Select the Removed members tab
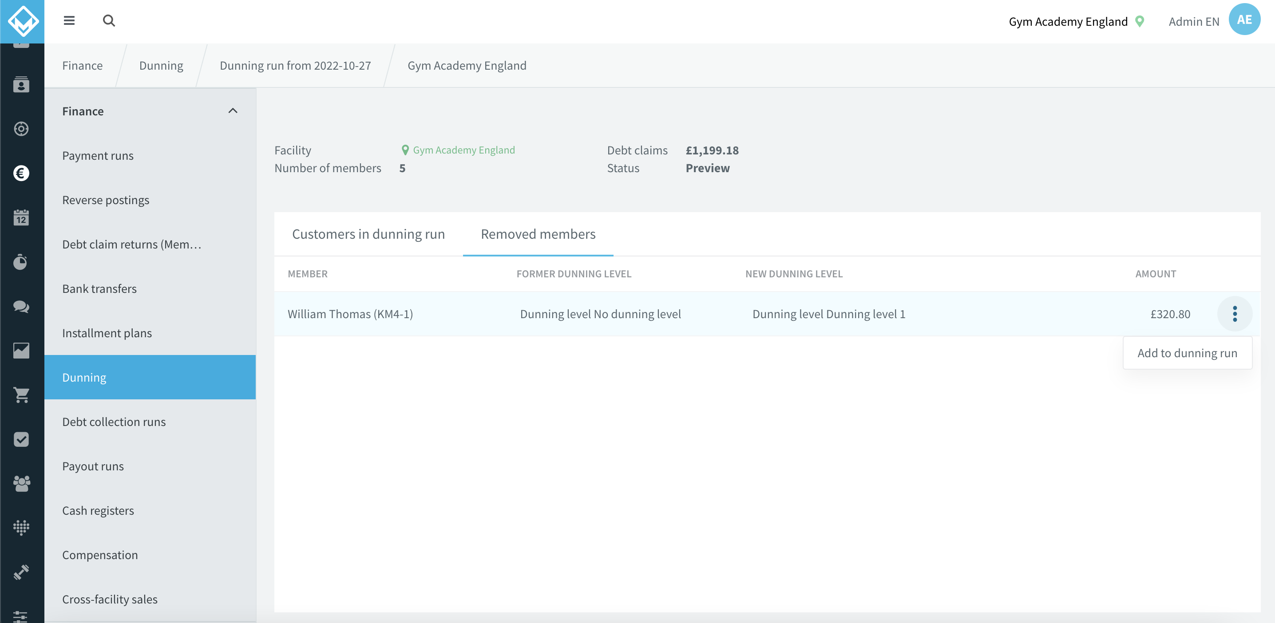The width and height of the screenshot is (1275, 623). [538, 234]
